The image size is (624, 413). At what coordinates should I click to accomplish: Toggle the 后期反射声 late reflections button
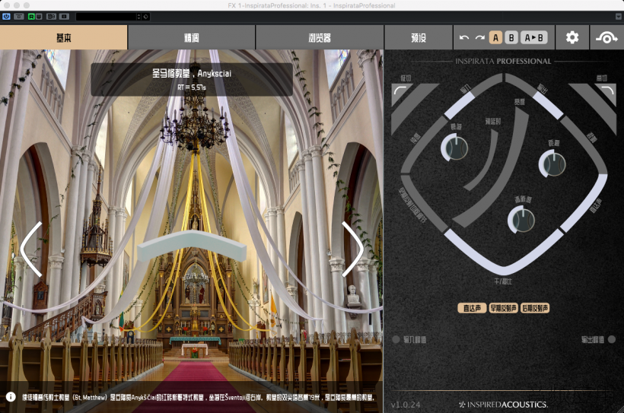tap(535, 308)
